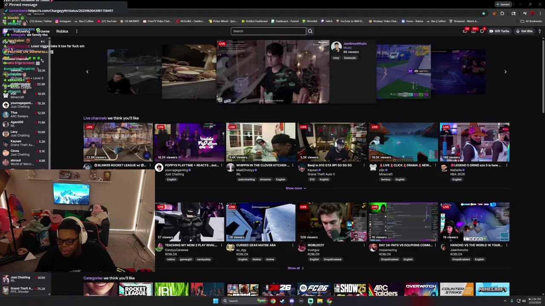Open the Twitch bookmark in bookmarks bar
Image resolution: width=545 pixels, height=306 pixels.
click(327, 21)
